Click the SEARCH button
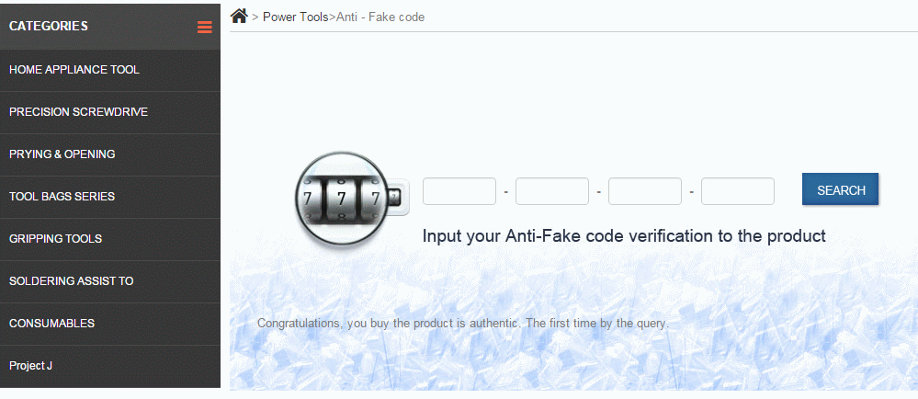Screen dimensions: 918x399 (840, 189)
